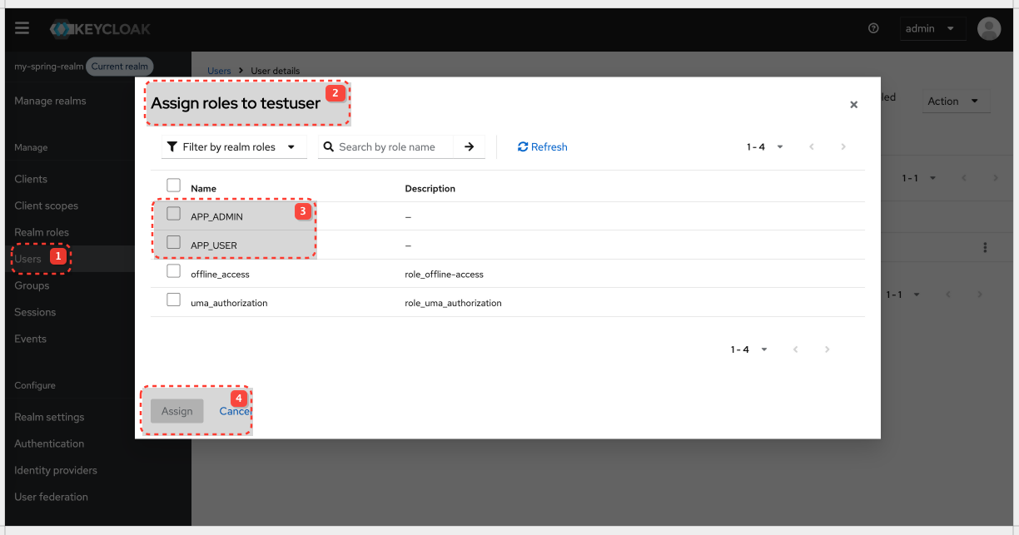Open the help icon in the header
This screenshot has height=535, width=1019.
pos(872,27)
